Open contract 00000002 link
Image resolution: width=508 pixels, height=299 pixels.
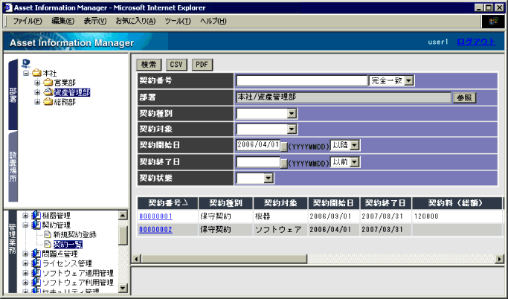click(156, 229)
